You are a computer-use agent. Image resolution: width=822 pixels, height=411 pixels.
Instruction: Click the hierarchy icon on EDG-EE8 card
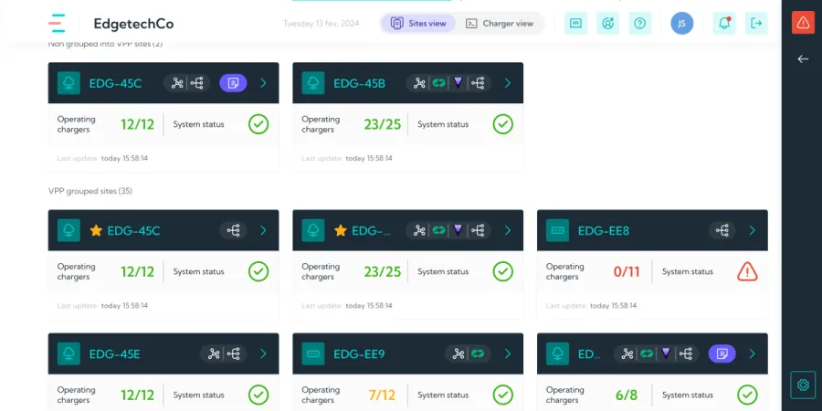click(x=722, y=230)
